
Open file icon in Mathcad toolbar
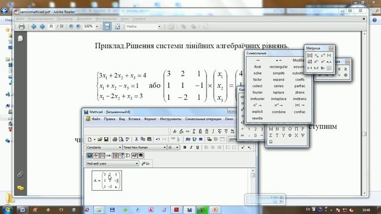click(x=100, y=139)
